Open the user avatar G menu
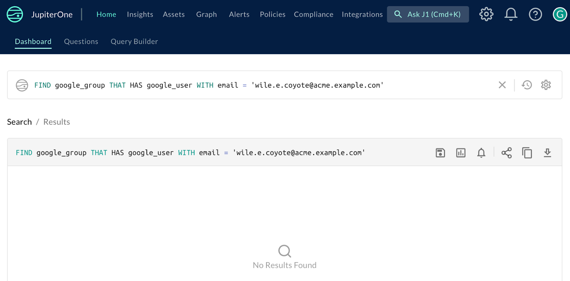This screenshot has width=570, height=281. [x=559, y=14]
